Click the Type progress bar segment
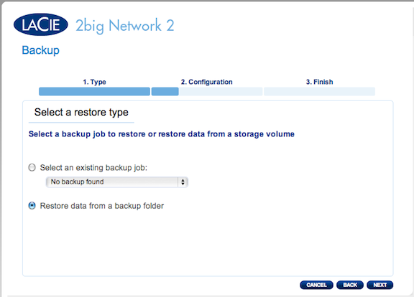Viewport: 414px width, 297px height. click(x=94, y=91)
